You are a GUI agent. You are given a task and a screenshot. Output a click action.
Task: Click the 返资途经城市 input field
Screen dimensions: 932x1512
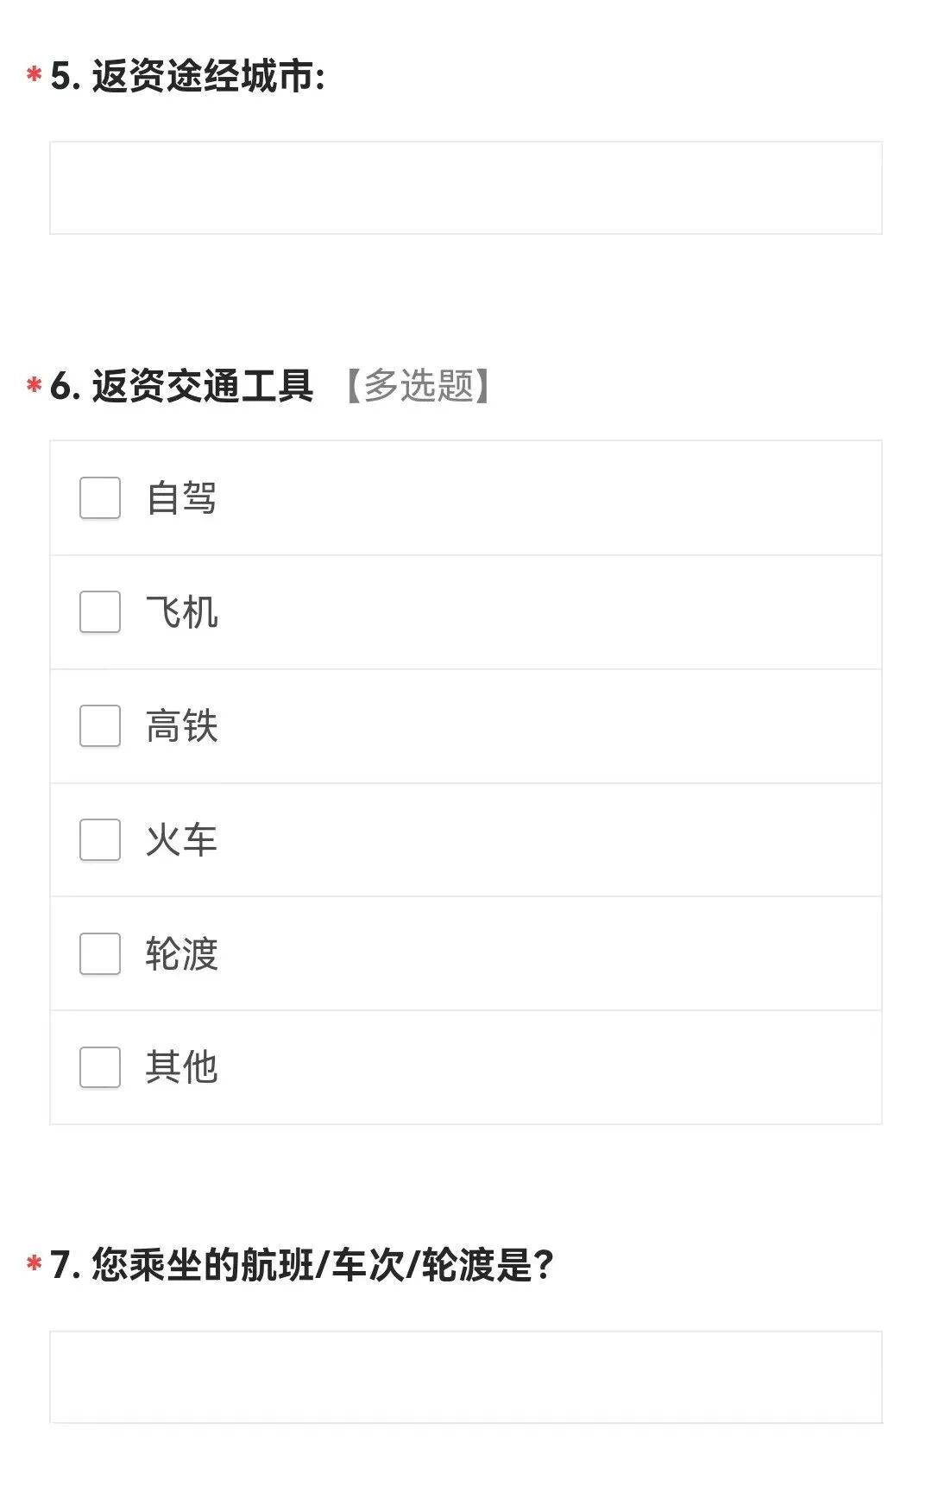(466, 188)
